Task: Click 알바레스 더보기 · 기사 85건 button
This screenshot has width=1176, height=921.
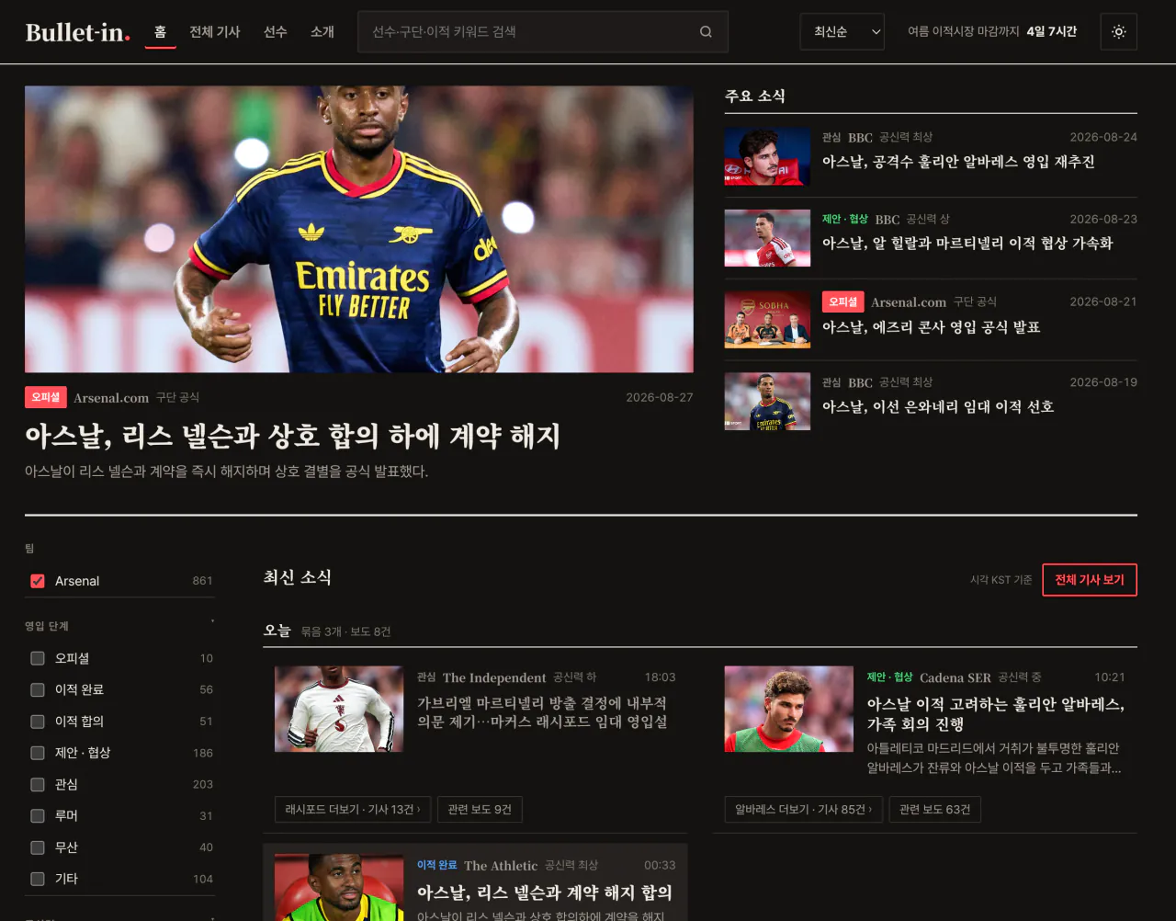Action: 804,809
